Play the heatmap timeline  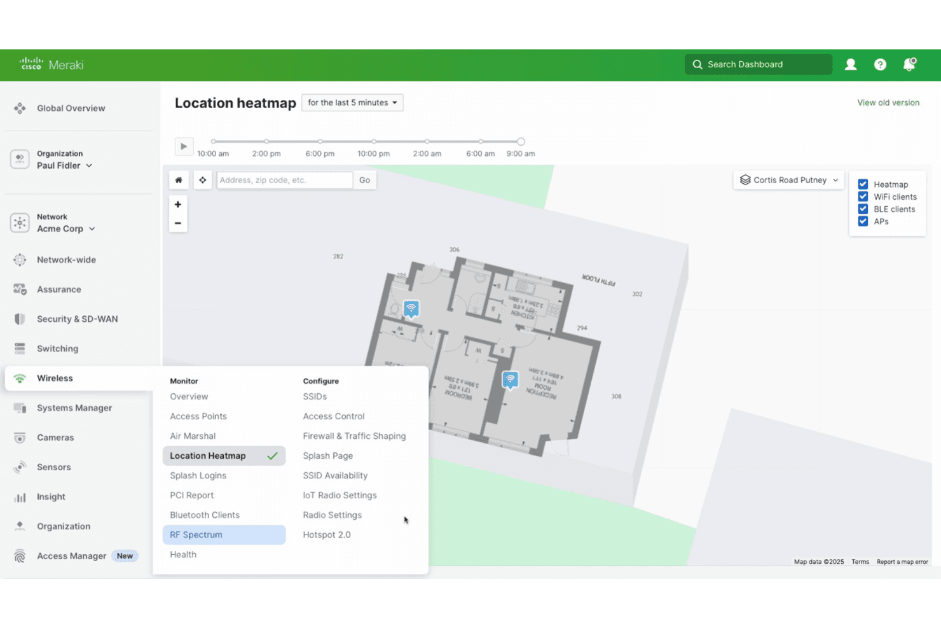[184, 146]
